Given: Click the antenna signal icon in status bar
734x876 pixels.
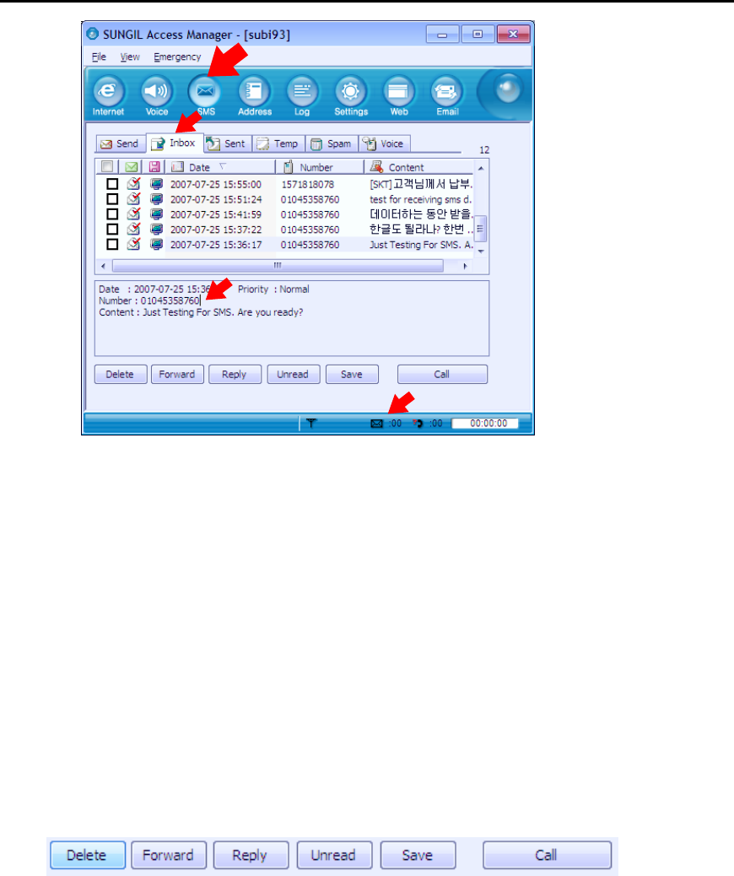Looking at the screenshot, I should click(x=311, y=424).
